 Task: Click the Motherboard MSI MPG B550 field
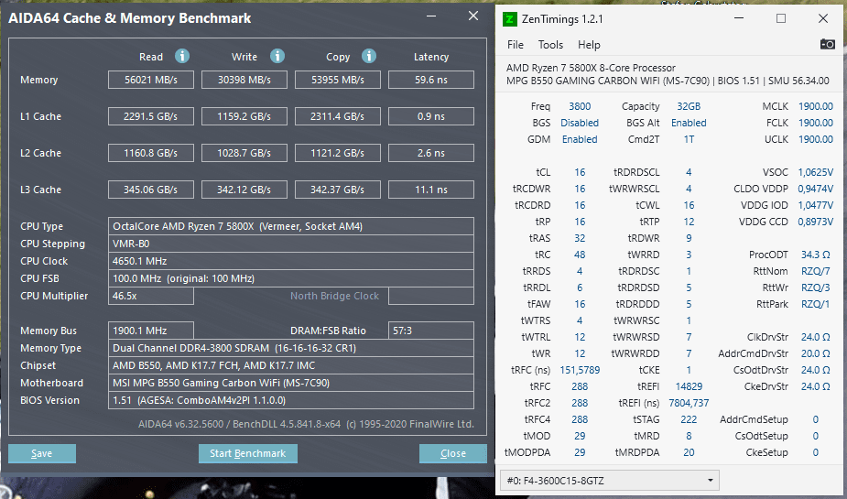[x=291, y=383]
